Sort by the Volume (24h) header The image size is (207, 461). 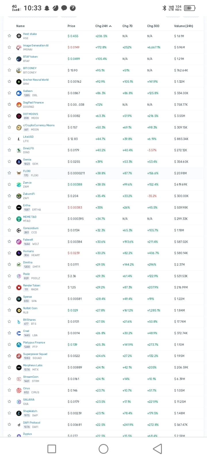click(184, 26)
